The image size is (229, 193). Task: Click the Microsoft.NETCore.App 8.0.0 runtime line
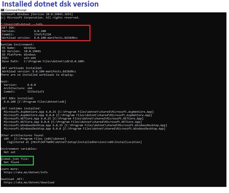coord(73,122)
